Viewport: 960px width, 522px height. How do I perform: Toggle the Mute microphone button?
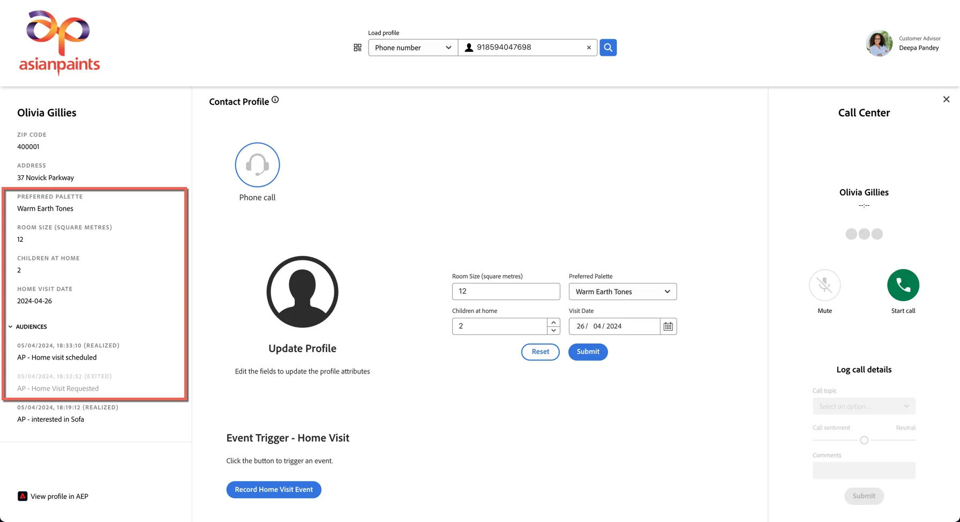click(x=824, y=285)
